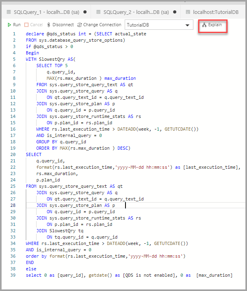
Task: Click the Explain button label
Action: tap(215, 25)
